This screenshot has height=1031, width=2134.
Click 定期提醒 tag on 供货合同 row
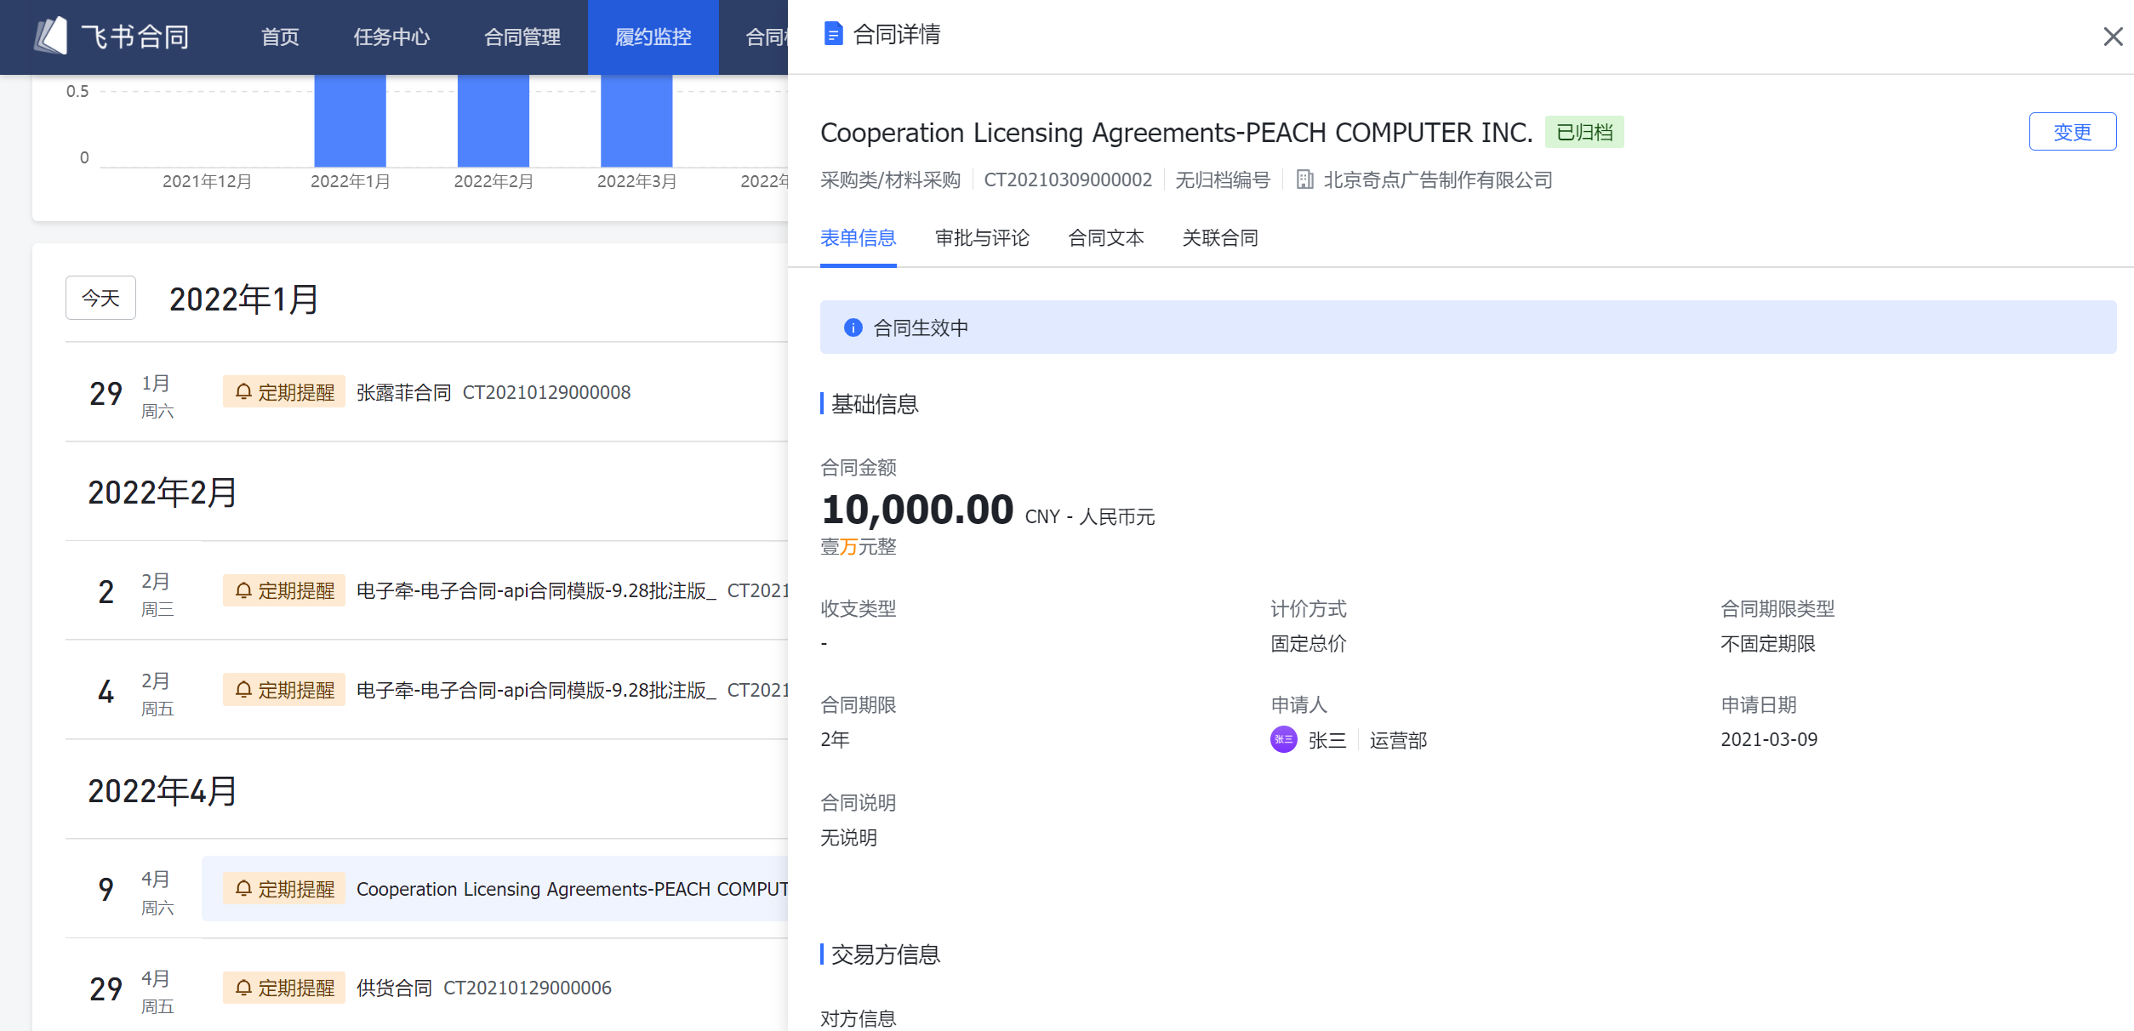pyautogui.click(x=284, y=988)
